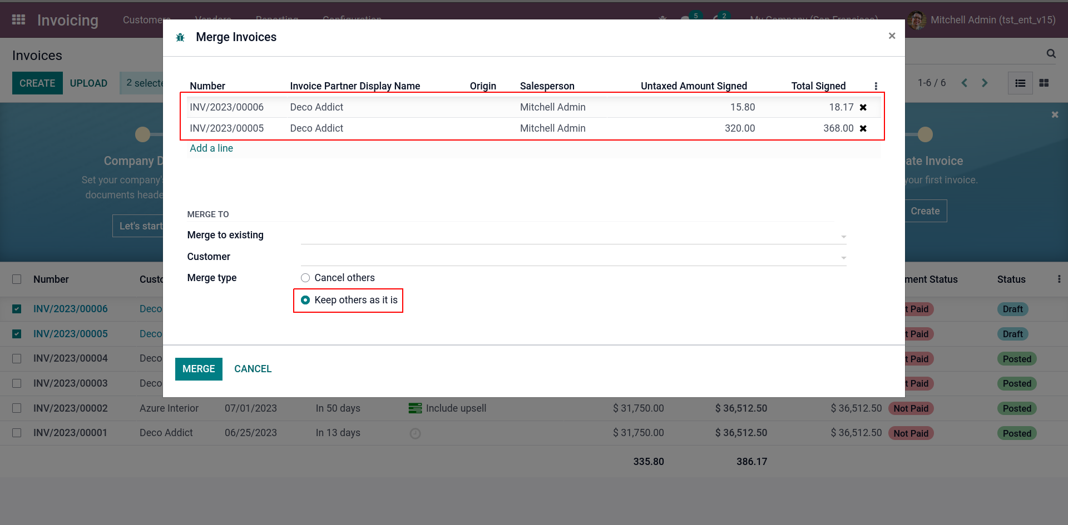The width and height of the screenshot is (1068, 525).
Task: Switch to list view
Action: [x=1020, y=83]
